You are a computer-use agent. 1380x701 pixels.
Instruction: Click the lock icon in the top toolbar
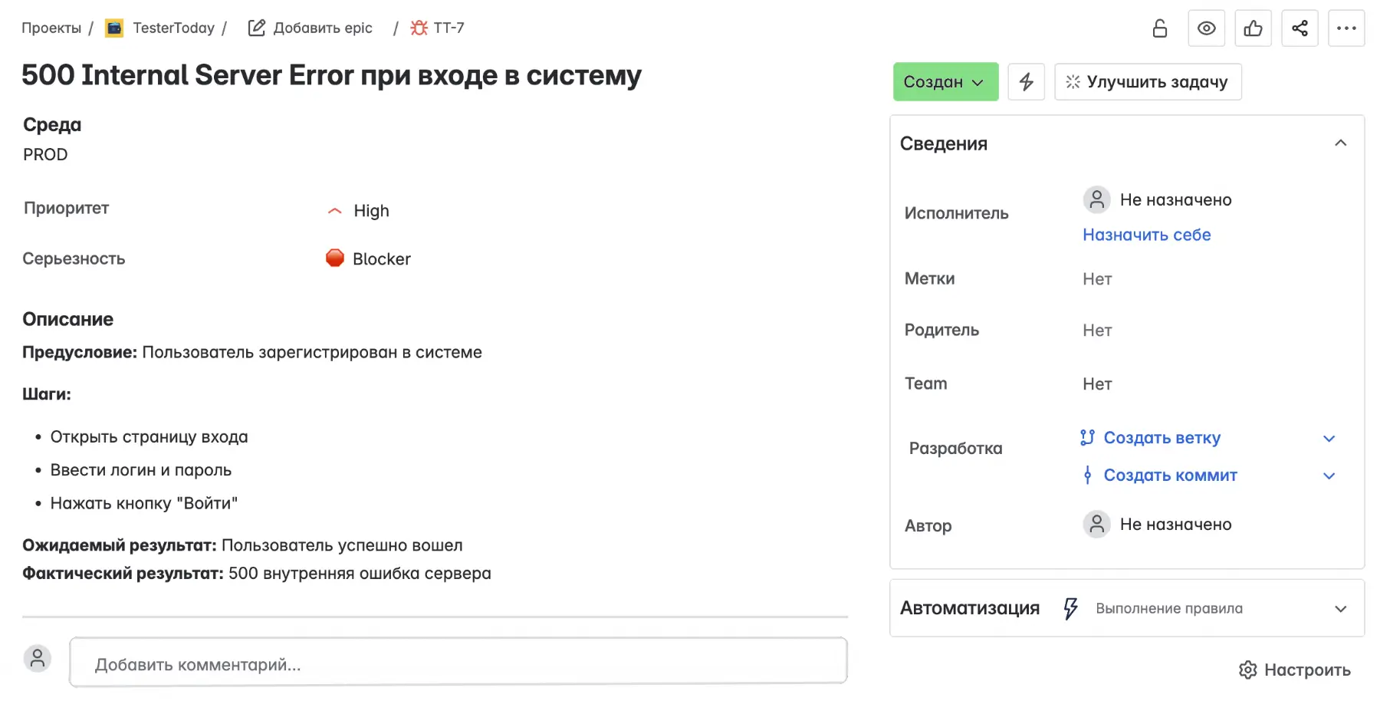1159,28
